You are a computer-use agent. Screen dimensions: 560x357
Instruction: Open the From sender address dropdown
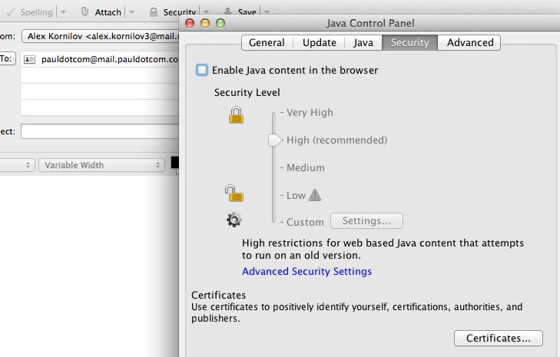coord(100,36)
